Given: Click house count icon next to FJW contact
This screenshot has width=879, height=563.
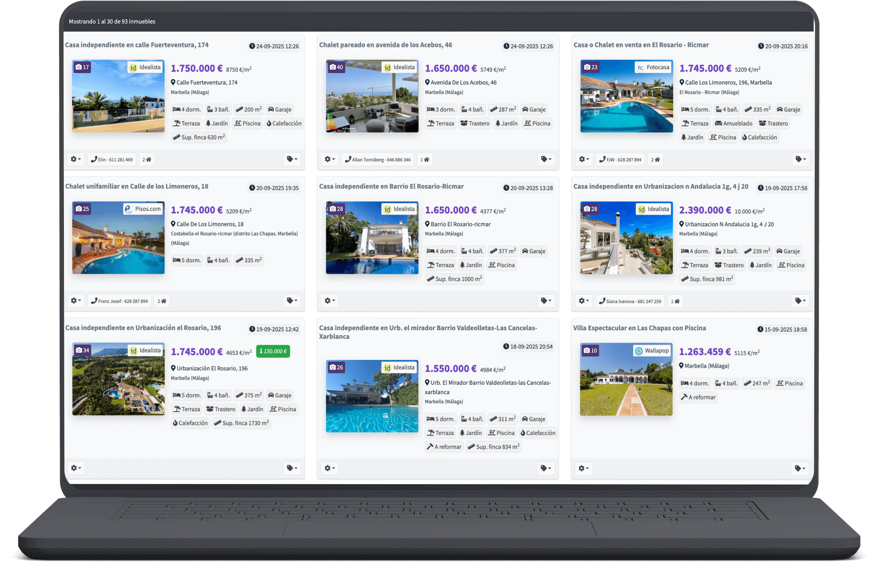Looking at the screenshot, I should [x=655, y=159].
